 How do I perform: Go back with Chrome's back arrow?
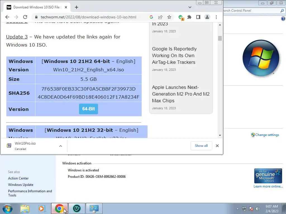(x=7, y=17)
